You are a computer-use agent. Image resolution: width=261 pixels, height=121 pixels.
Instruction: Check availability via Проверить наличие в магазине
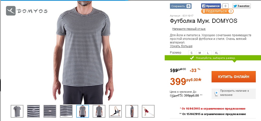233,94
